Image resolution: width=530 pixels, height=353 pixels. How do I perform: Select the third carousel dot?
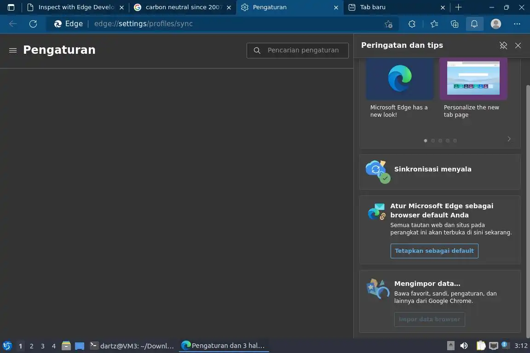click(440, 141)
